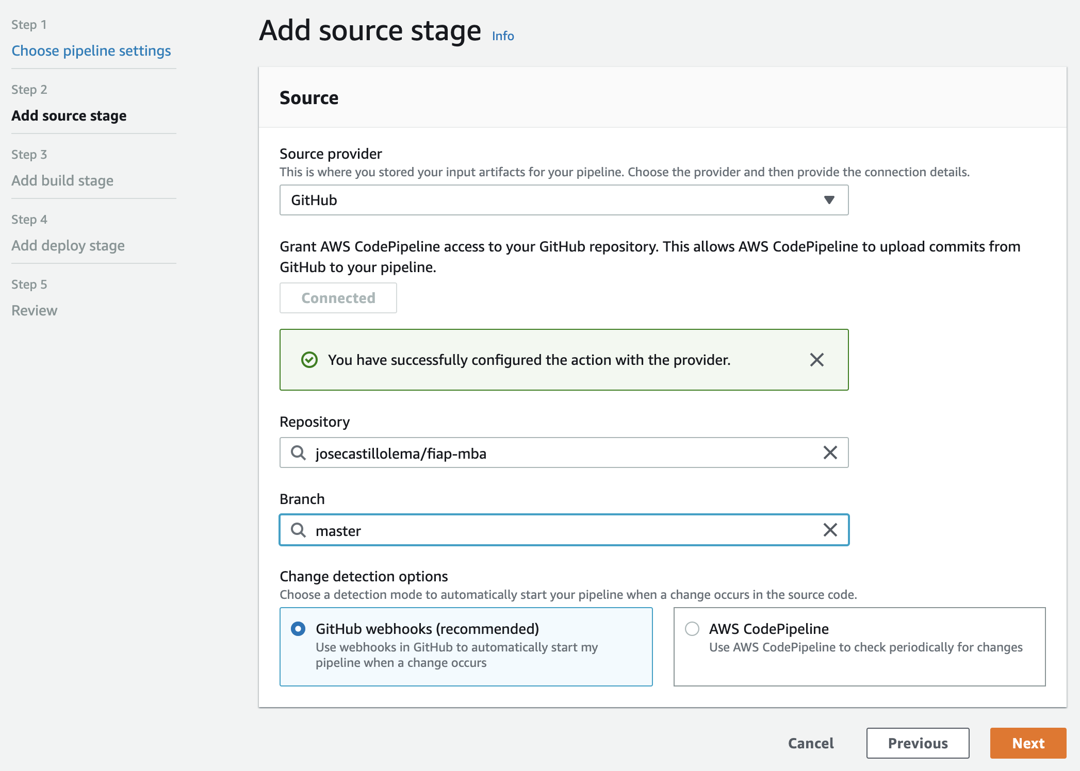Go to Choose pipeline settings step
Image resolution: width=1080 pixels, height=771 pixels.
coord(91,51)
